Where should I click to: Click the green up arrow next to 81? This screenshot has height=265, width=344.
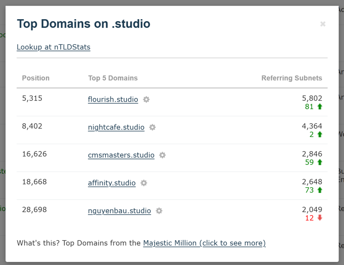pos(319,106)
